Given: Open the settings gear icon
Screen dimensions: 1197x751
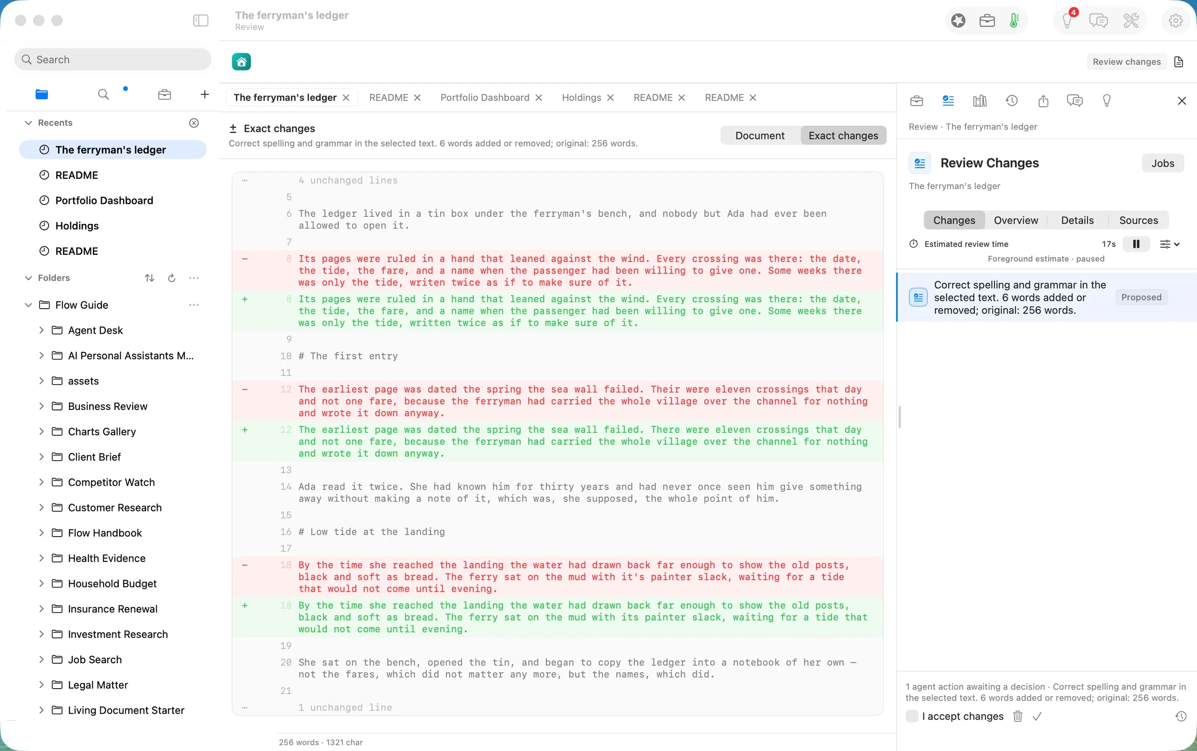Looking at the screenshot, I should coord(1176,20).
